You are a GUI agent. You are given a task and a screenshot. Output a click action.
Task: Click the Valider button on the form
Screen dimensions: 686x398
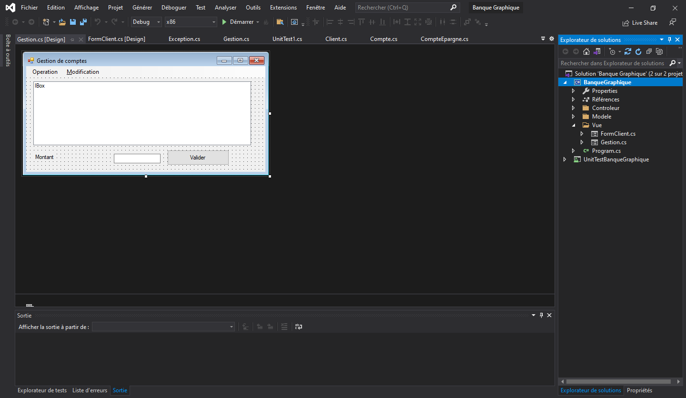198,158
